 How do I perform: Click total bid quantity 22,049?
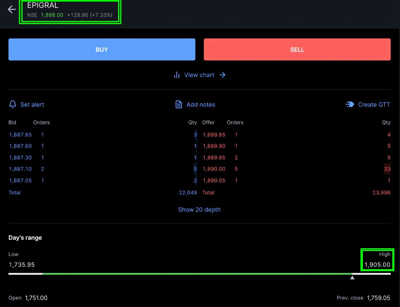(x=188, y=193)
